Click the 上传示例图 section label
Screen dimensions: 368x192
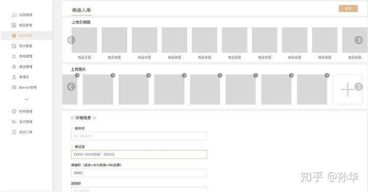pos(81,23)
